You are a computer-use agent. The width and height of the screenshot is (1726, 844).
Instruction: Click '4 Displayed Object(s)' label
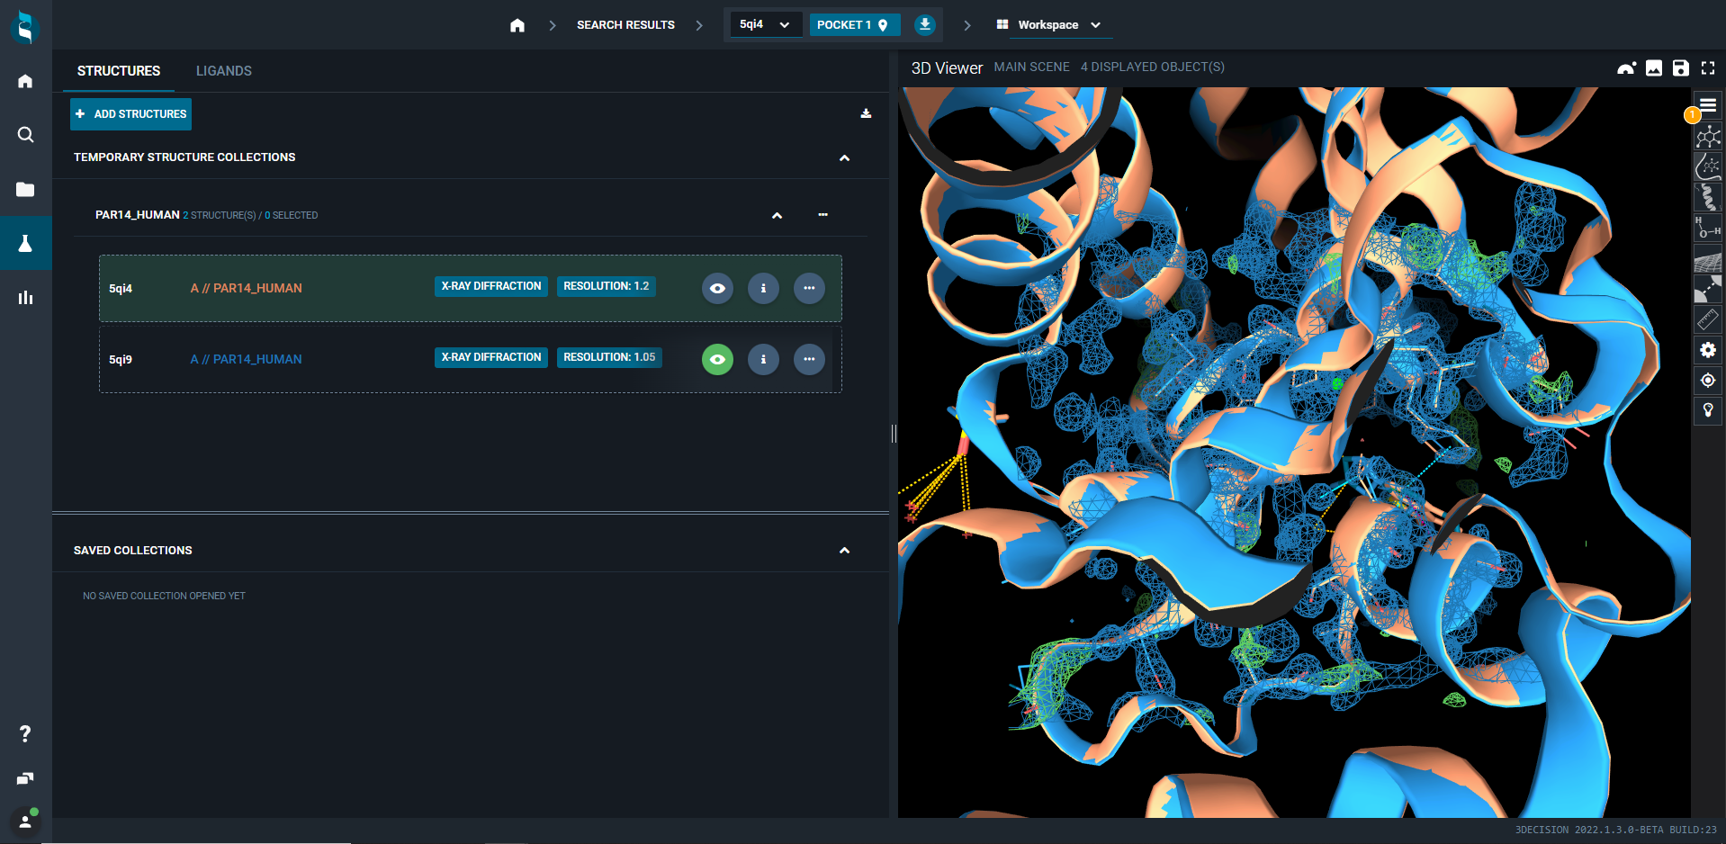(x=1153, y=67)
